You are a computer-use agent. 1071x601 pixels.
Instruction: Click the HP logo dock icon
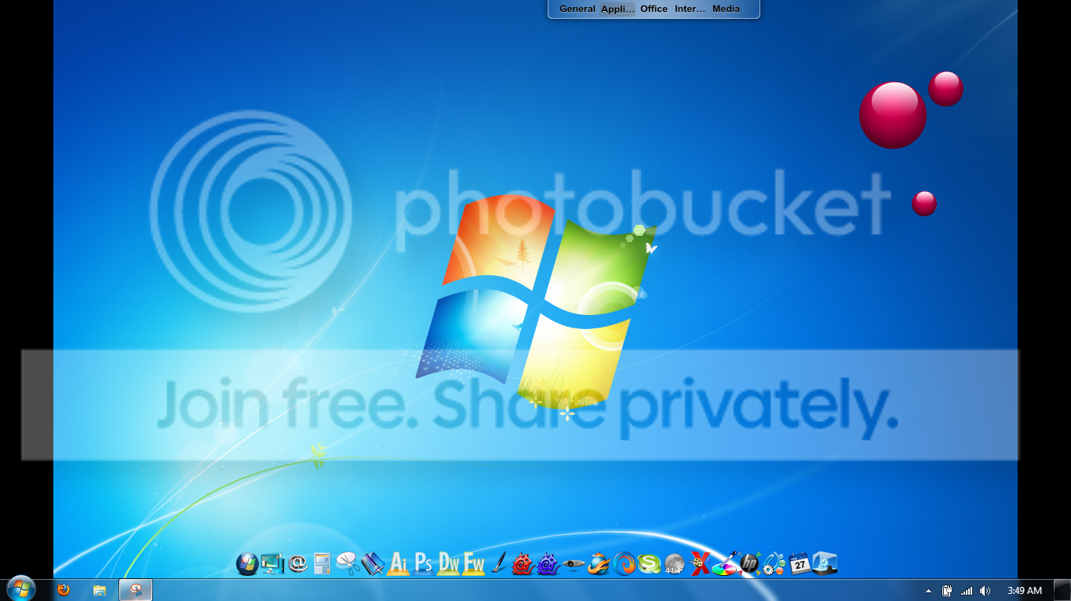pos(749,563)
